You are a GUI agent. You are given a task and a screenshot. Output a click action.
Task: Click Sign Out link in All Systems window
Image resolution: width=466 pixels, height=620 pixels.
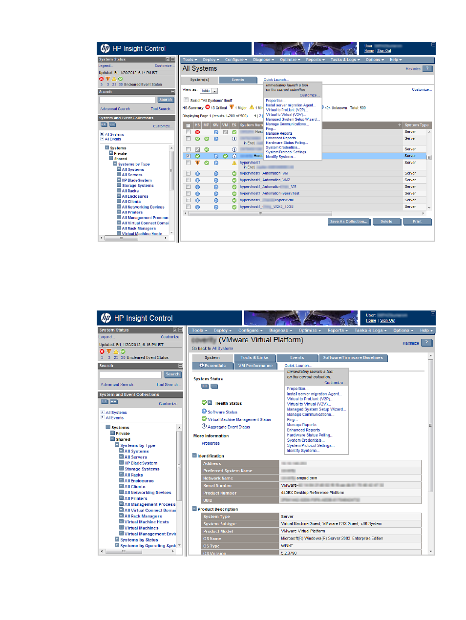point(384,51)
